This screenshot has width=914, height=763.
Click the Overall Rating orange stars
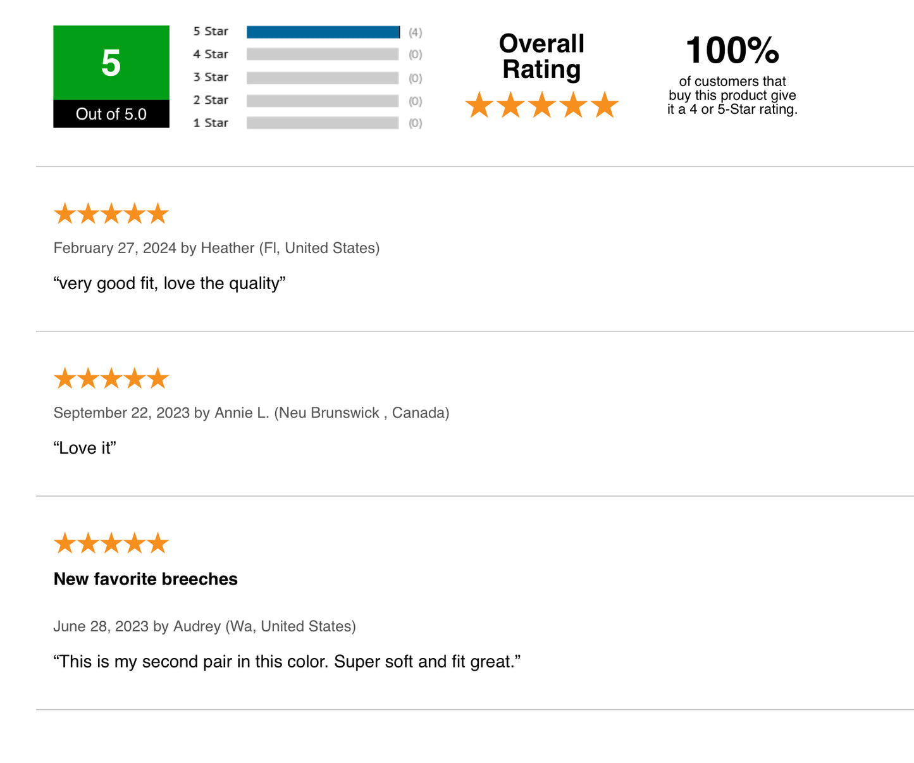point(541,105)
